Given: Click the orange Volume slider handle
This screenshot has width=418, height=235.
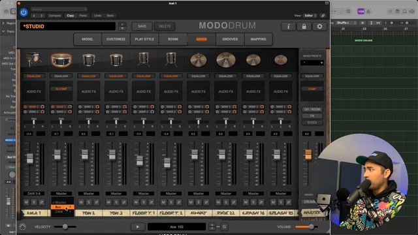Looking at the screenshot, I should tap(312, 227).
